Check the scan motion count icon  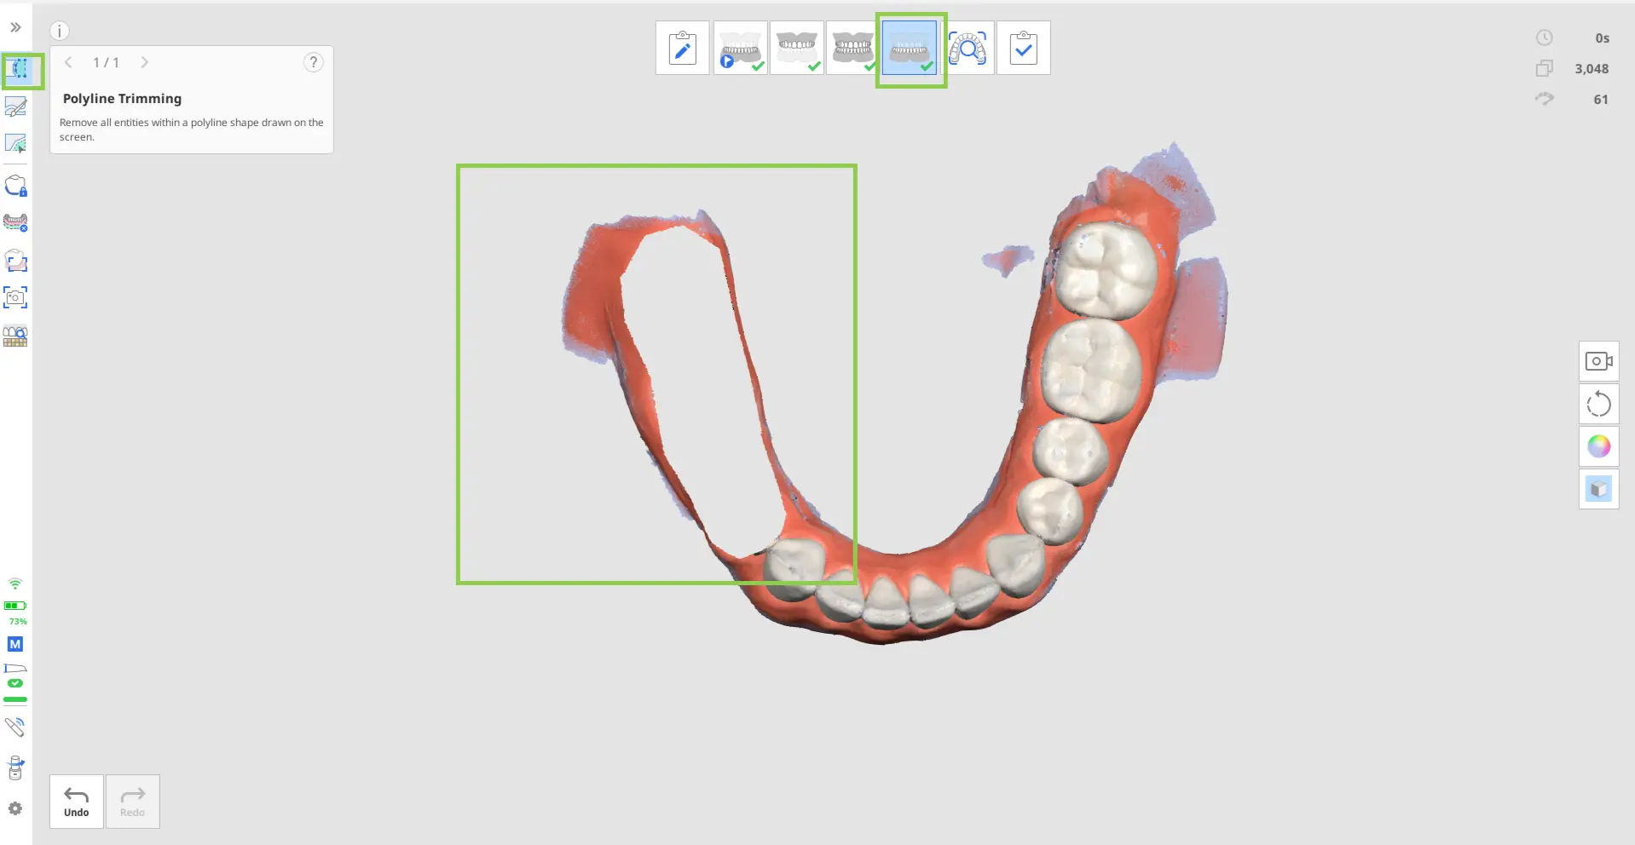click(x=1544, y=99)
